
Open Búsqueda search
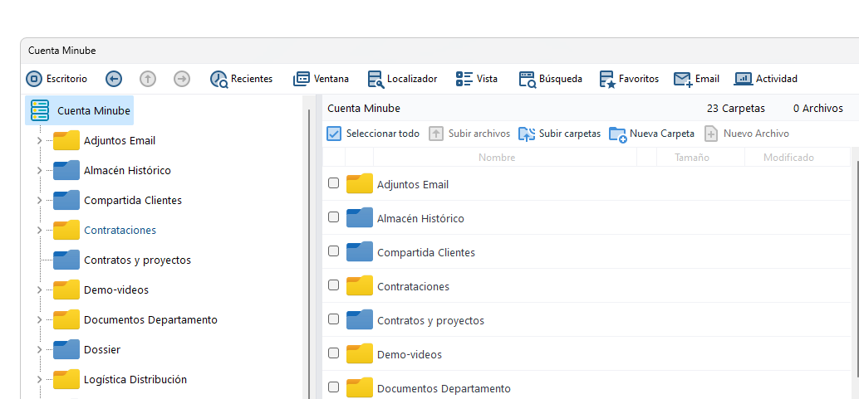[x=551, y=79]
